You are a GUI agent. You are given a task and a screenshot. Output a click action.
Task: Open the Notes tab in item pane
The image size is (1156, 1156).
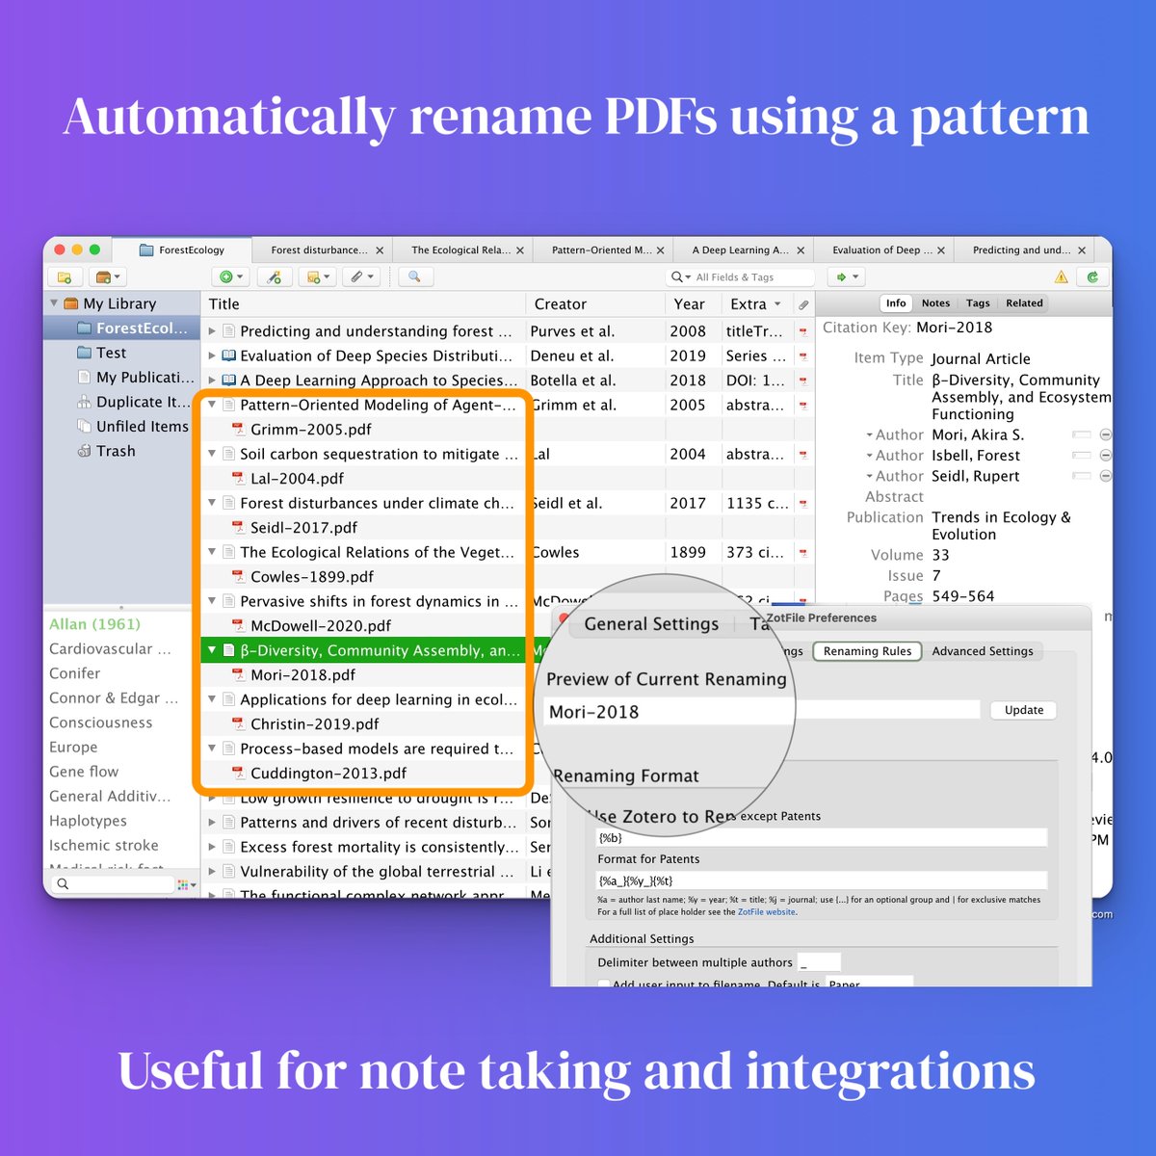click(935, 303)
